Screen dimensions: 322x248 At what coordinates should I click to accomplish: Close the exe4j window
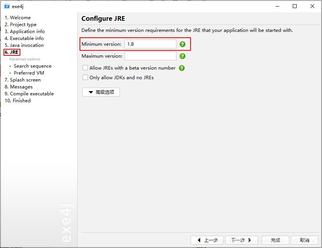point(312,7)
